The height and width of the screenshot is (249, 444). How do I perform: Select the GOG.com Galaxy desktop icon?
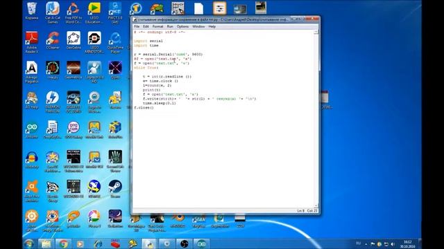coord(74,130)
